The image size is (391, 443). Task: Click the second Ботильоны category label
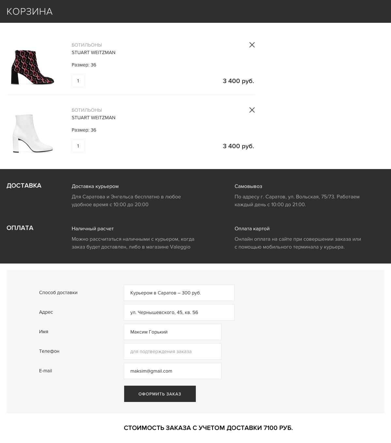click(x=87, y=110)
